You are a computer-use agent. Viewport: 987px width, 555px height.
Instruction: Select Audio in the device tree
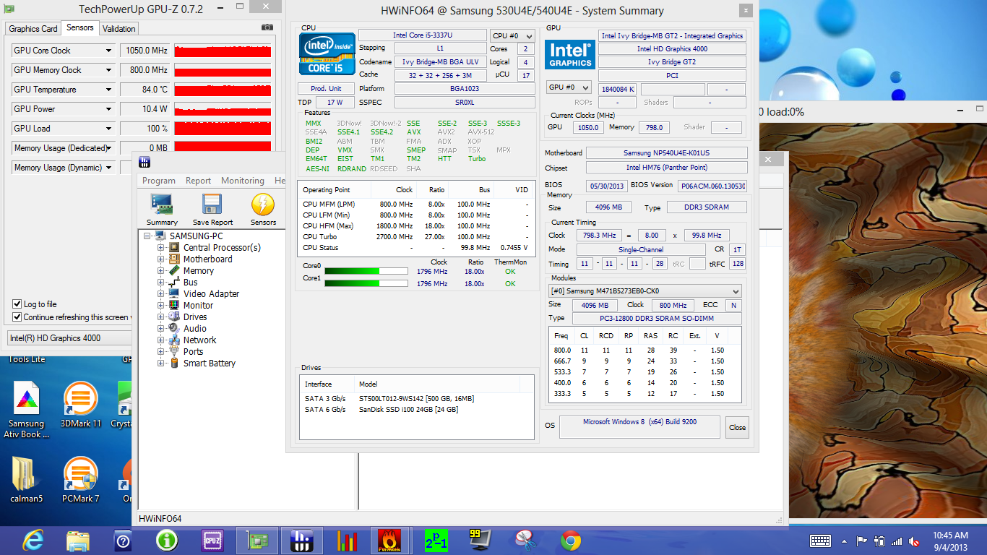[x=195, y=329]
